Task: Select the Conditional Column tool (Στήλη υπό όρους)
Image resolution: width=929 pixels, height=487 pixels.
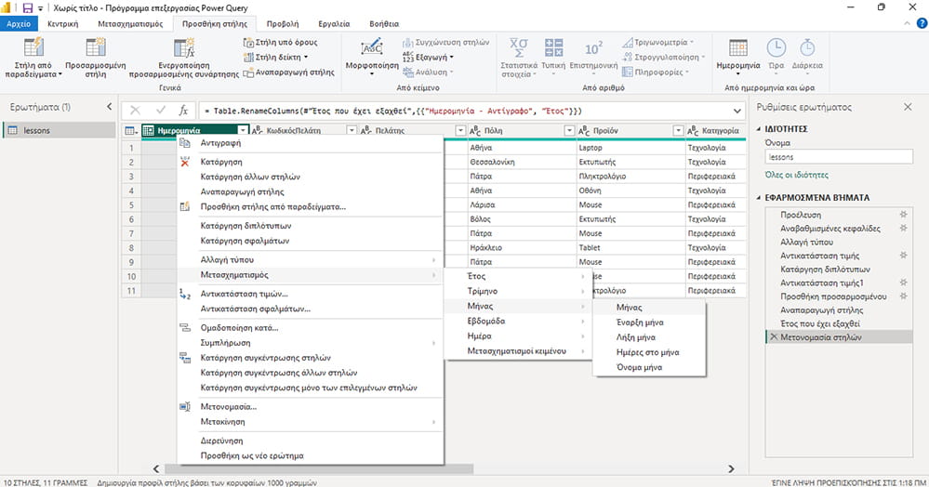Action: pos(280,43)
